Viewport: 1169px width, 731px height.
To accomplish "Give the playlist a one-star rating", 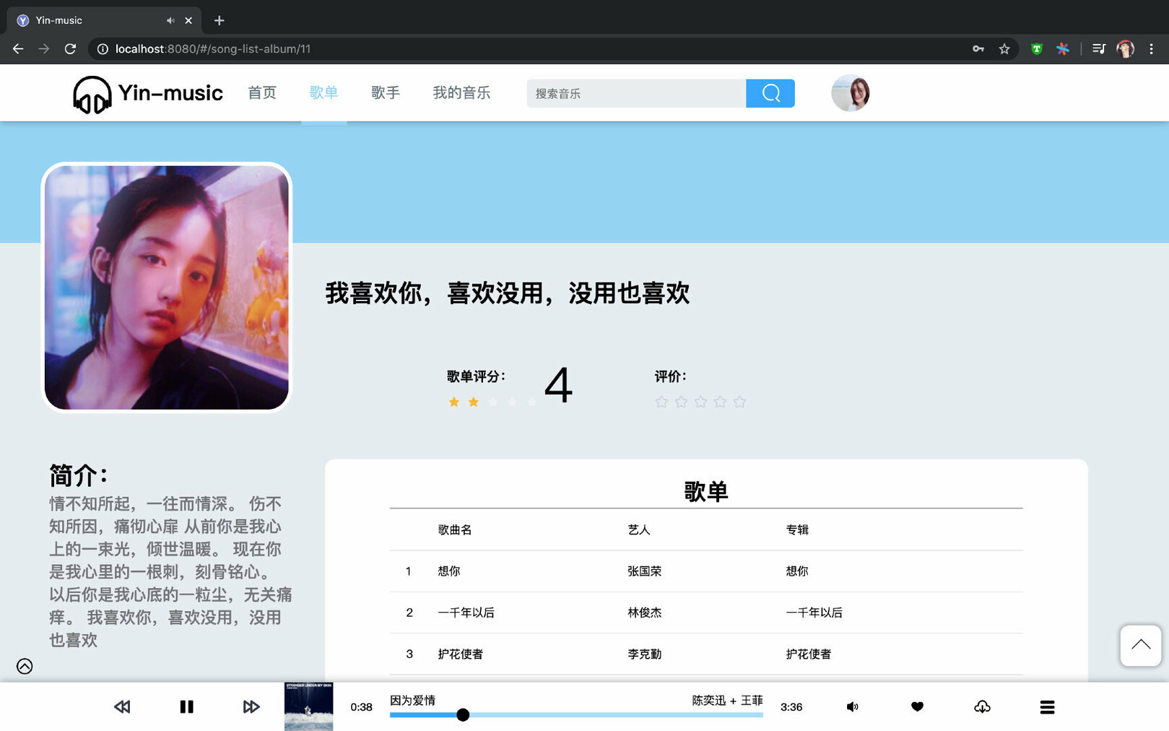I will point(661,402).
